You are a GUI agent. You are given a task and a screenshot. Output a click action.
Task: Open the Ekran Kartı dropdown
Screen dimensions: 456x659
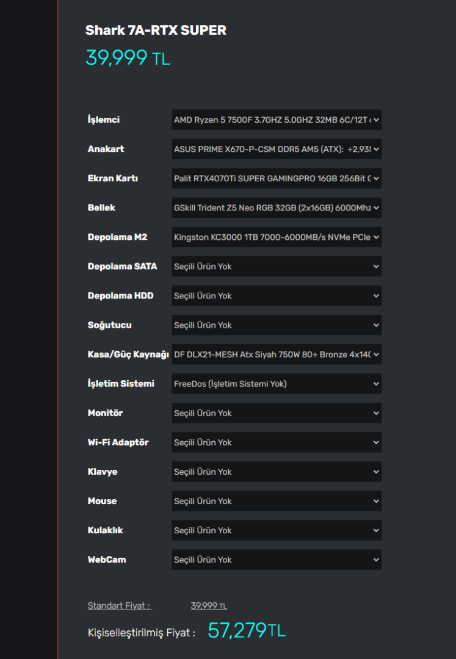277,178
